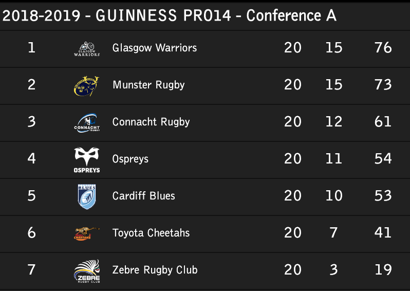Select the Ospreys team name
This screenshot has width=410, height=291.
pyautogui.click(x=130, y=159)
